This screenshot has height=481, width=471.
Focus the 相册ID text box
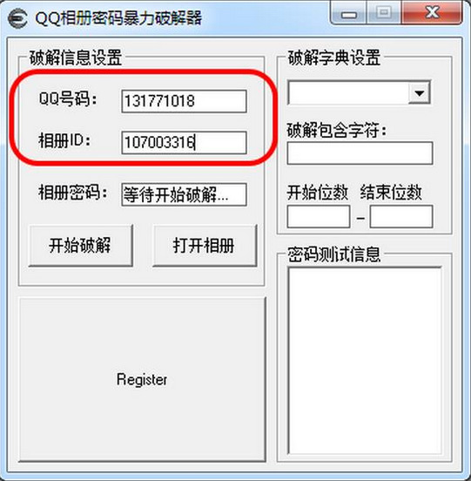pyautogui.click(x=184, y=143)
